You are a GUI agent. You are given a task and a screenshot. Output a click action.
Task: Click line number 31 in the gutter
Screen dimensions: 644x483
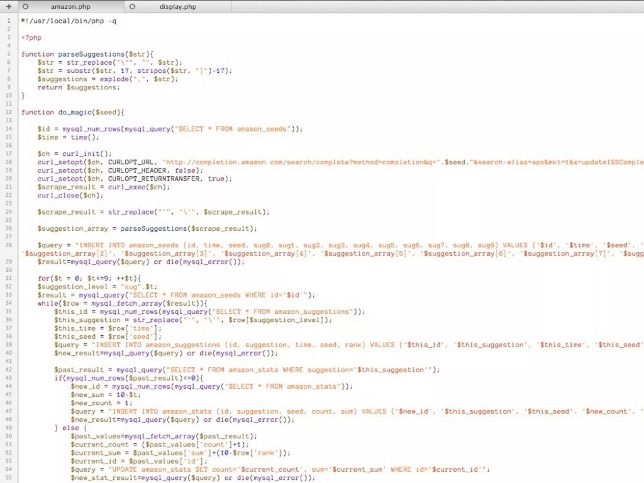8,278
